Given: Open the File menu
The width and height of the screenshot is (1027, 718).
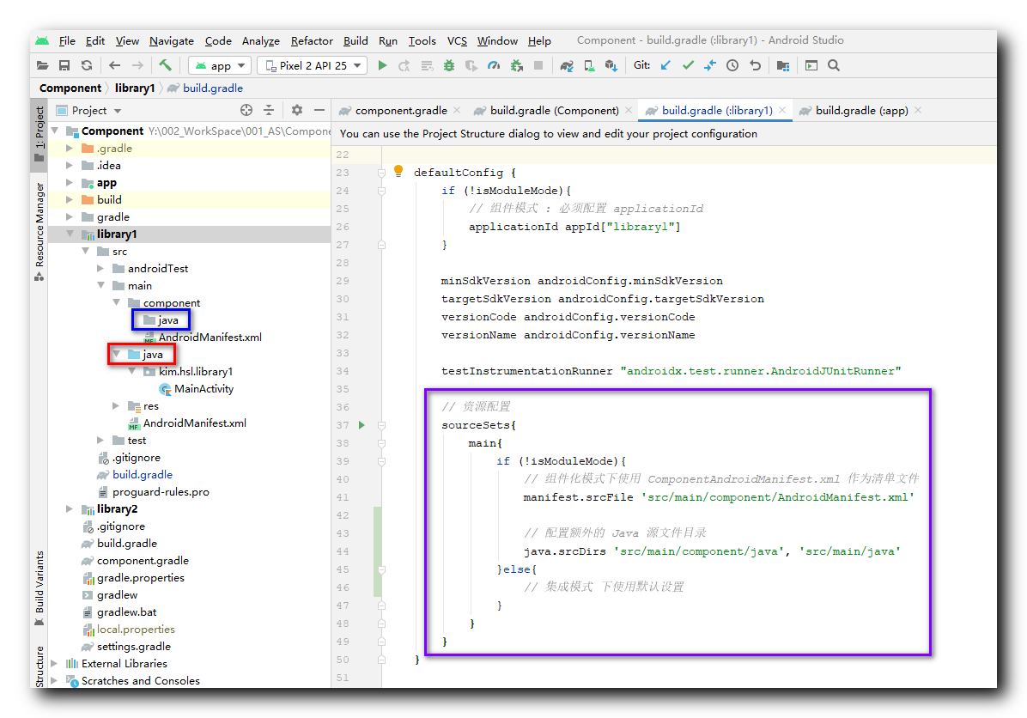Looking at the screenshot, I should tap(67, 40).
